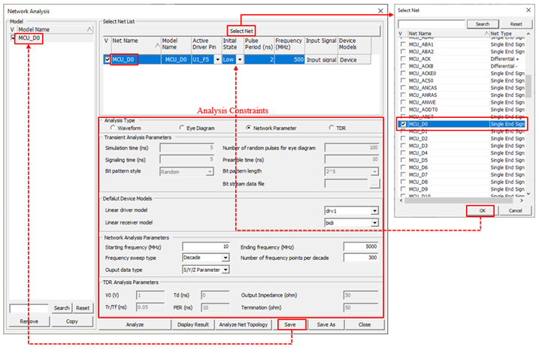Expand the Linear driver model dropdown

pyautogui.click(x=374, y=211)
